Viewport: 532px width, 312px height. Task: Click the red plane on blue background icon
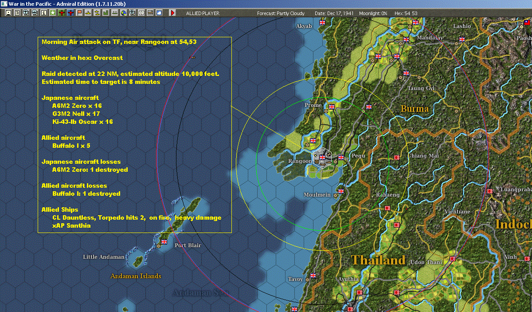70,13
